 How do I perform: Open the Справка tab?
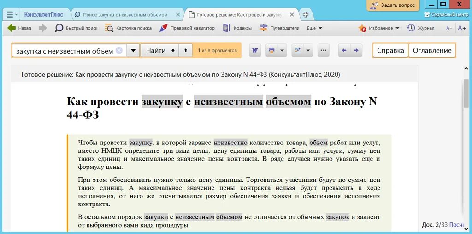click(x=390, y=50)
